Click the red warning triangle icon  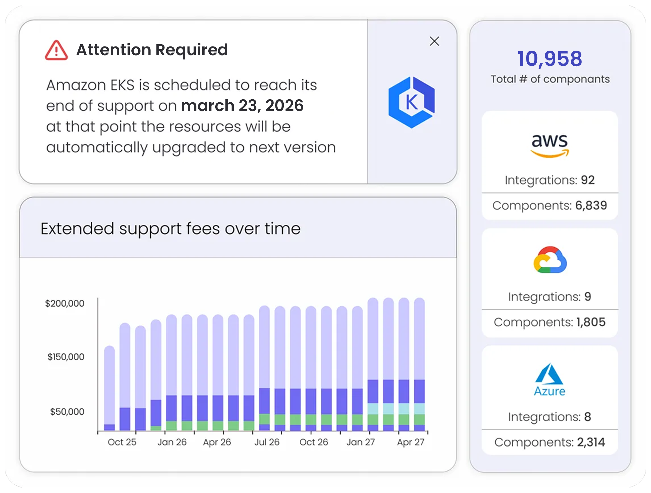pyautogui.click(x=56, y=51)
